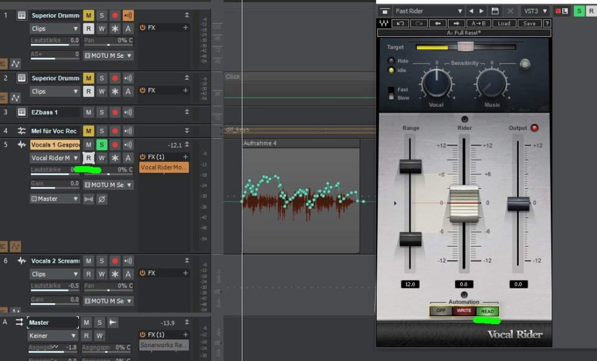Click archive A button on track 2
597x361 pixels.
point(128,91)
